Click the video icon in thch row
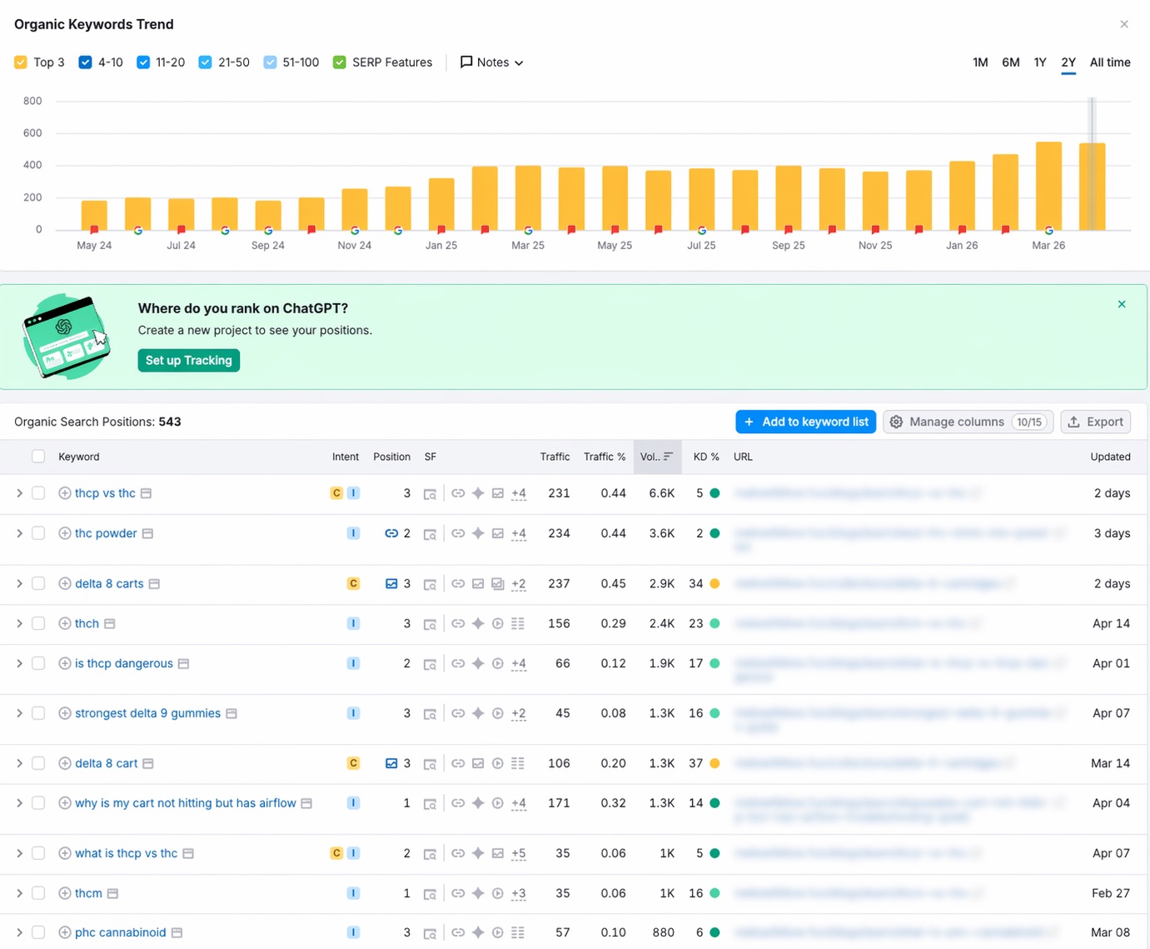 tap(497, 623)
